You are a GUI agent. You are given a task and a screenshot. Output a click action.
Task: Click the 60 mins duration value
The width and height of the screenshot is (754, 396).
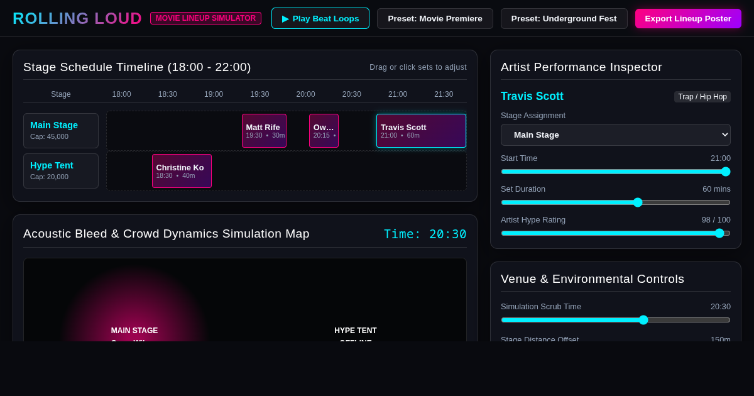(716, 189)
